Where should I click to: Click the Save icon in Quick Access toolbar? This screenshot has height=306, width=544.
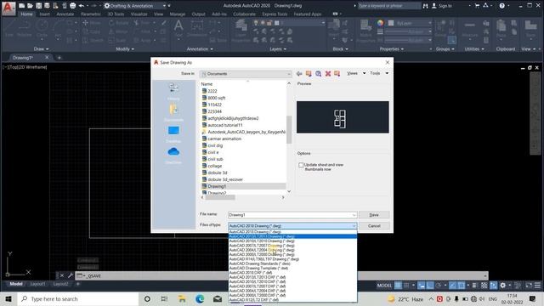38,6
